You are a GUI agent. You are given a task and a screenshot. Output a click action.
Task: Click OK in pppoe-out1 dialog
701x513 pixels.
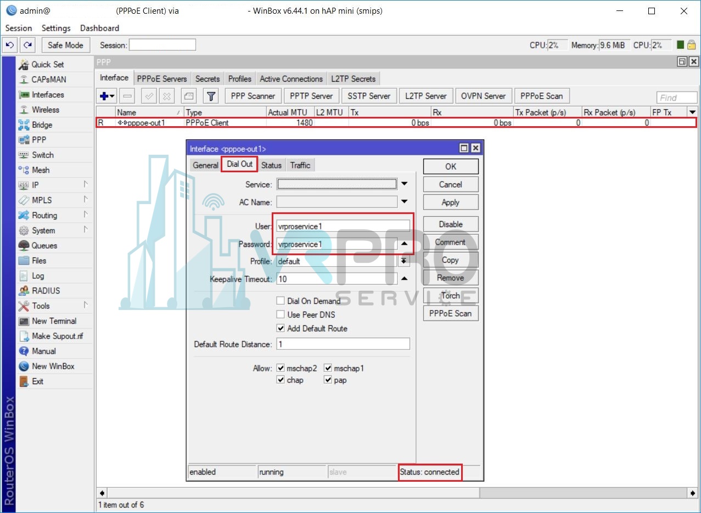pyautogui.click(x=451, y=167)
